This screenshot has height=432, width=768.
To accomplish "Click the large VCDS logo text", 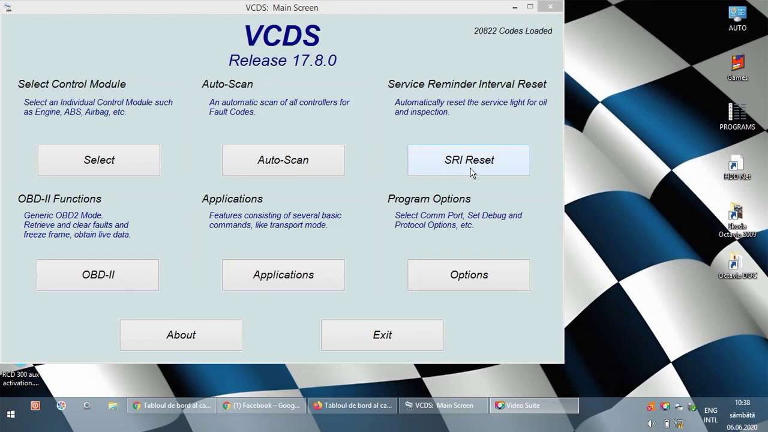I will [x=282, y=36].
